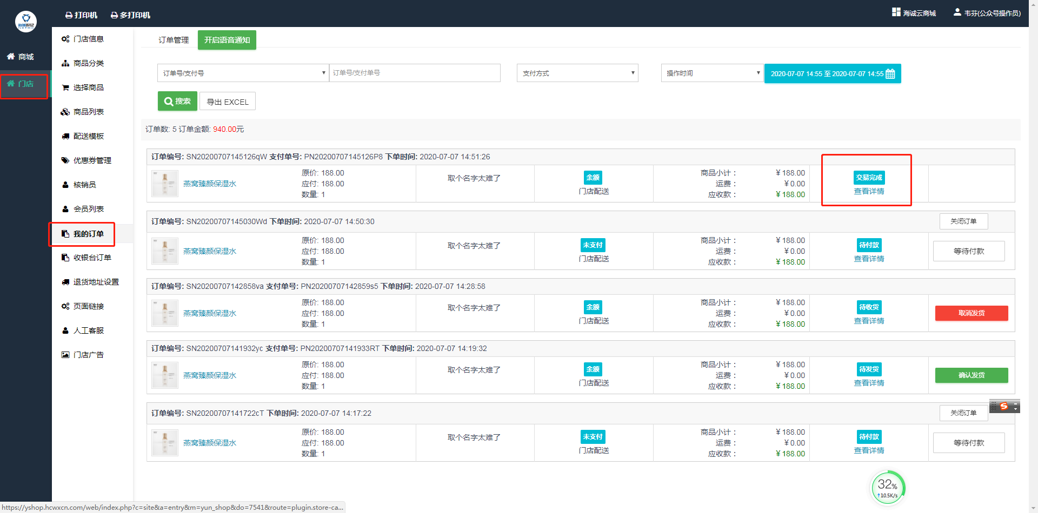Click 等待付款 for order SN20200707145030Wd
Screen dimensions: 1038x513
[x=969, y=251]
